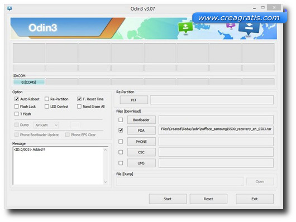Maximize the Odin3 window
The width and height of the screenshot is (296, 222).
pos(263,8)
